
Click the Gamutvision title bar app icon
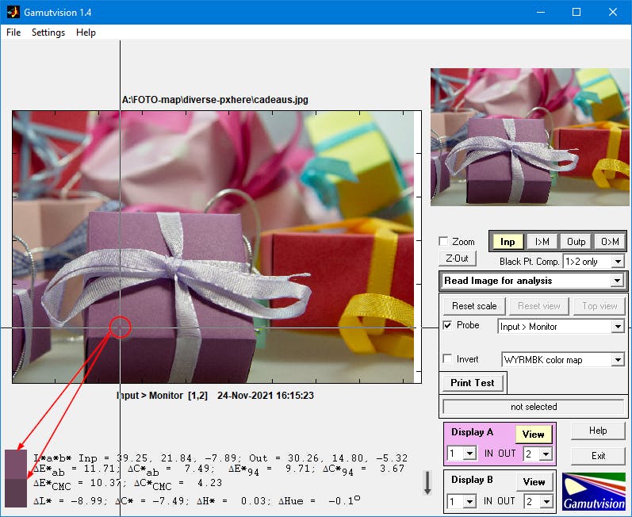pyautogui.click(x=13, y=12)
